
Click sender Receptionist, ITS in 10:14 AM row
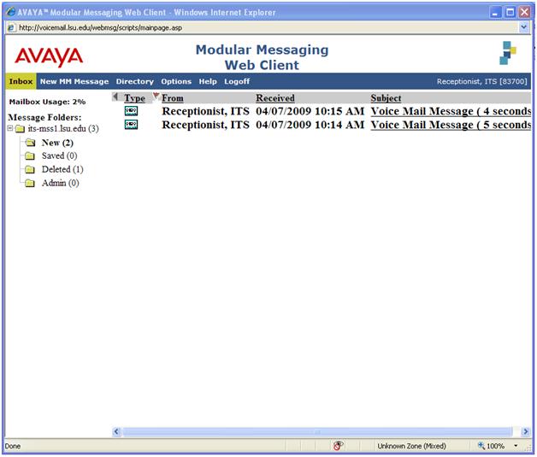pyautogui.click(x=205, y=126)
